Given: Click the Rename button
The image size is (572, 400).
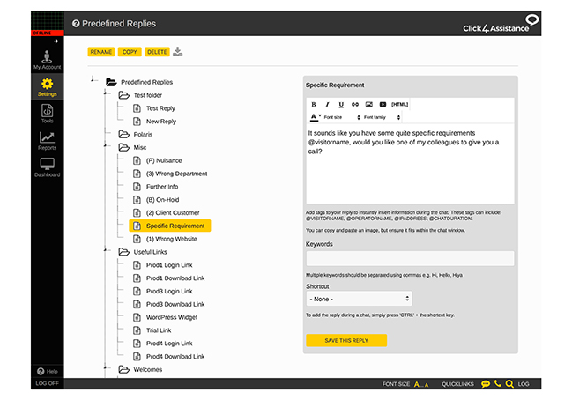Looking at the screenshot, I should click(100, 52).
